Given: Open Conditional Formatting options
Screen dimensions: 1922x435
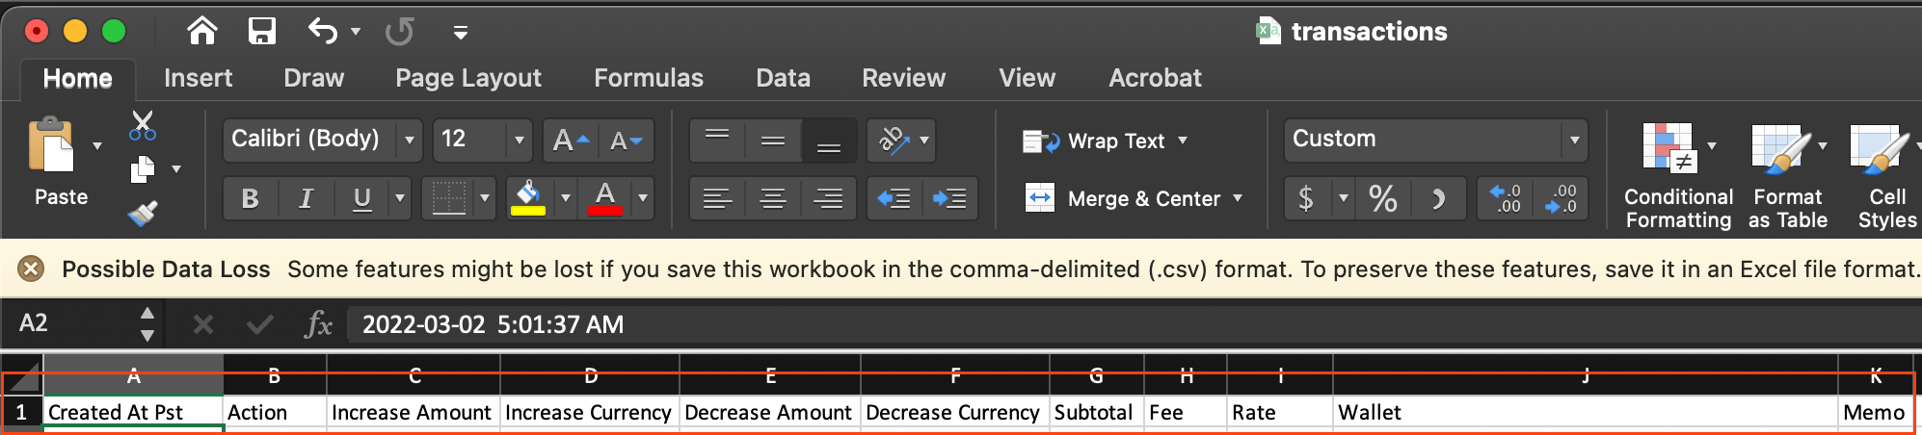Looking at the screenshot, I should coord(1677,173).
